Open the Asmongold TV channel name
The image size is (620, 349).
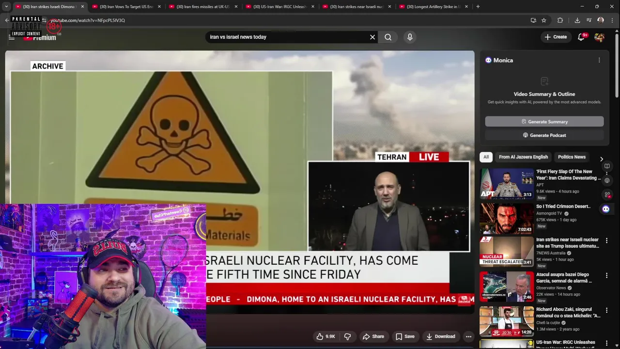[549, 213]
